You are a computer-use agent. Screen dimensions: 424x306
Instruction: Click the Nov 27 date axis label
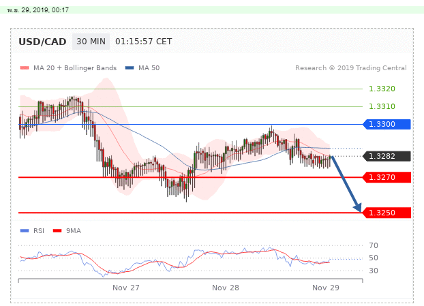point(126,288)
